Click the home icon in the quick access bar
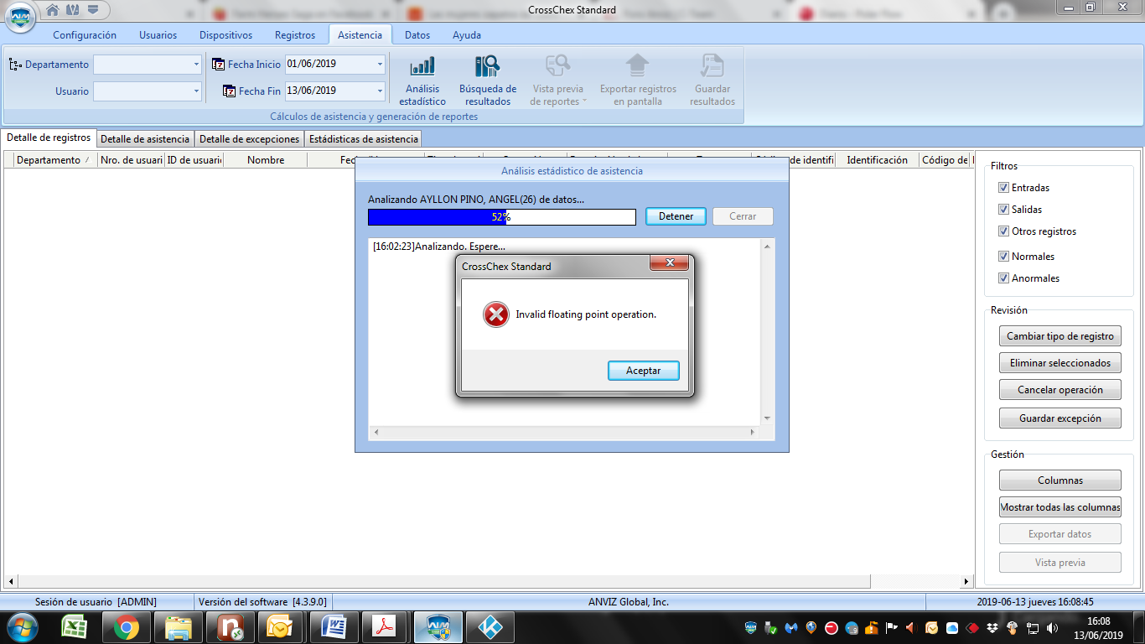 pyautogui.click(x=53, y=10)
